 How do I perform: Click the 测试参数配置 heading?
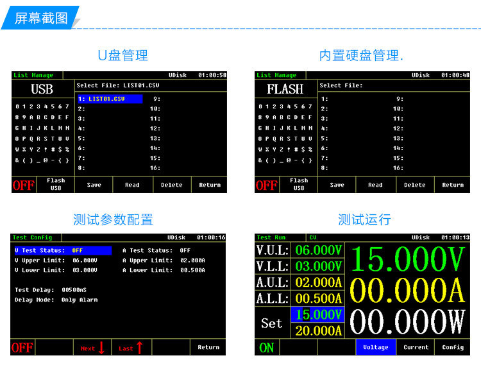113,220
